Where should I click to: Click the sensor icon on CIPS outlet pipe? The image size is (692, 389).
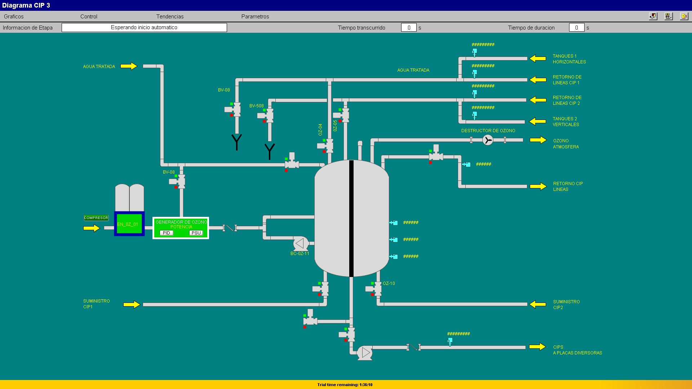coord(450,342)
